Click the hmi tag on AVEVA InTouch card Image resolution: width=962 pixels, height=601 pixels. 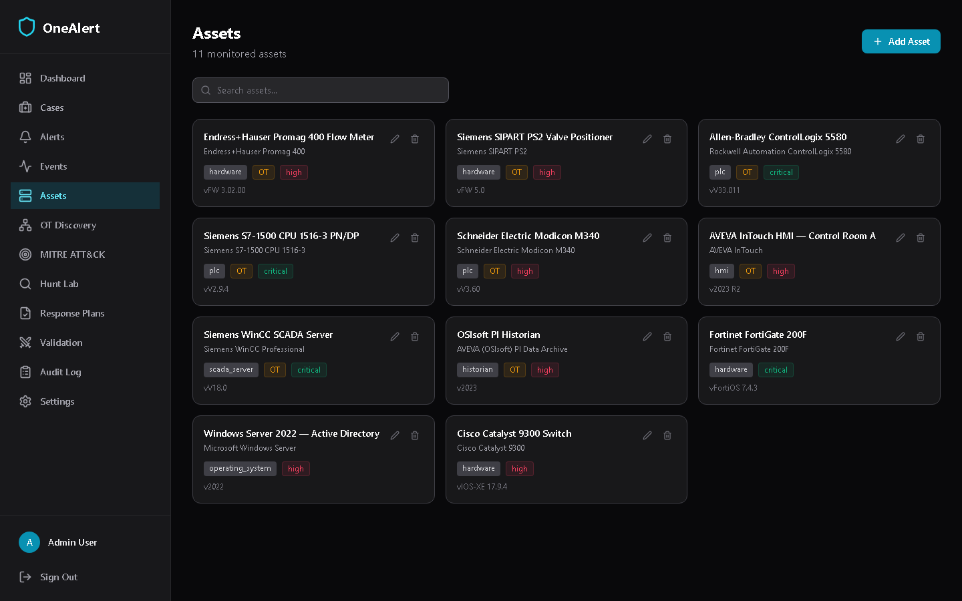pos(721,271)
